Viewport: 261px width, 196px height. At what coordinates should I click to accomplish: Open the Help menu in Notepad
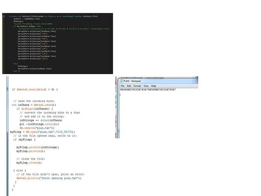tap(154, 86)
